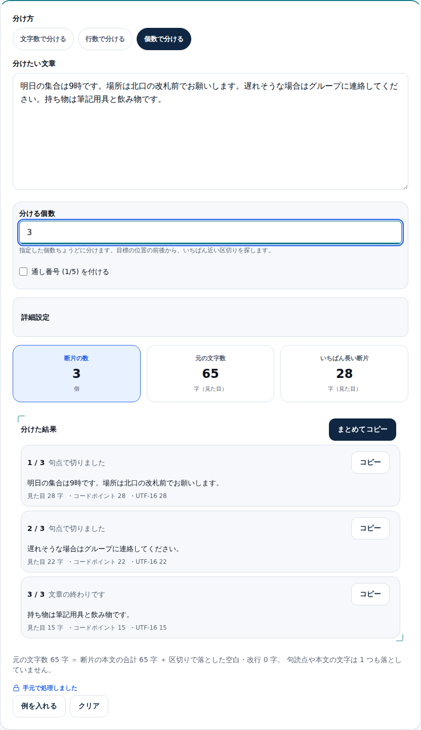Click the まとめてコピー button
This screenshot has width=421, height=730.
pyautogui.click(x=362, y=430)
